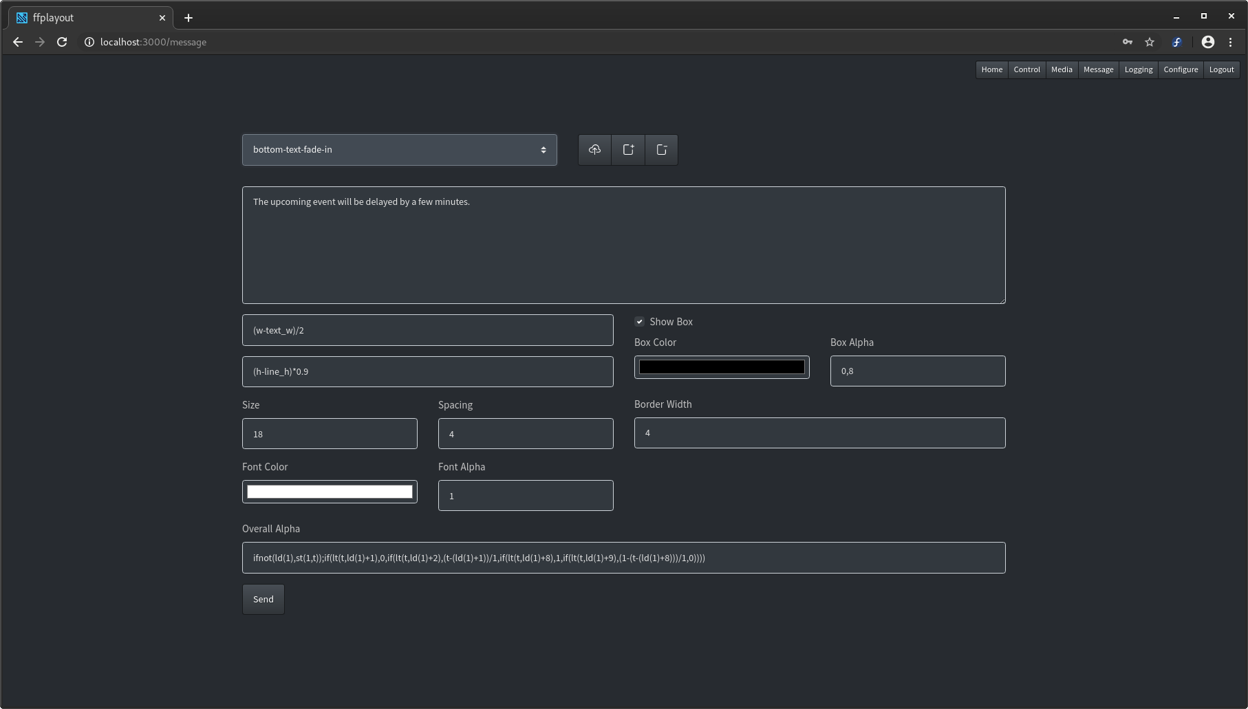Open the black Box Color picker
The image size is (1248, 709).
(722, 367)
